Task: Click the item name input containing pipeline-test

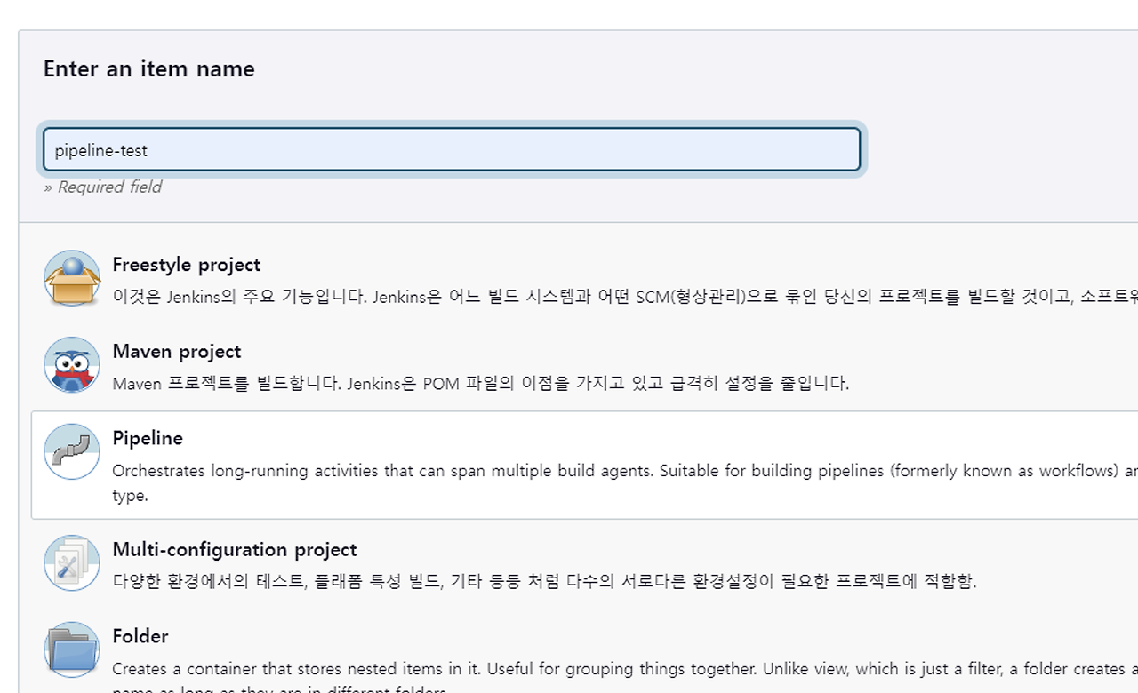Action: (450, 149)
